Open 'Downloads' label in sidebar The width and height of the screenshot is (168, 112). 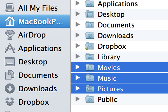[38, 89]
